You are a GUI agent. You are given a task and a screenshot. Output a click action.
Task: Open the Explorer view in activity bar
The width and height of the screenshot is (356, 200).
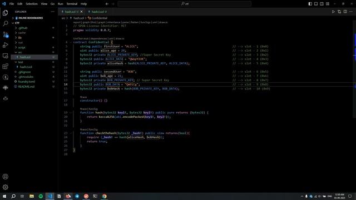click(5, 13)
